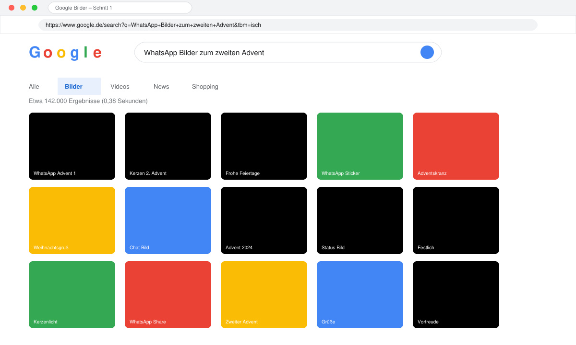Select the Bilder tab

79,86
